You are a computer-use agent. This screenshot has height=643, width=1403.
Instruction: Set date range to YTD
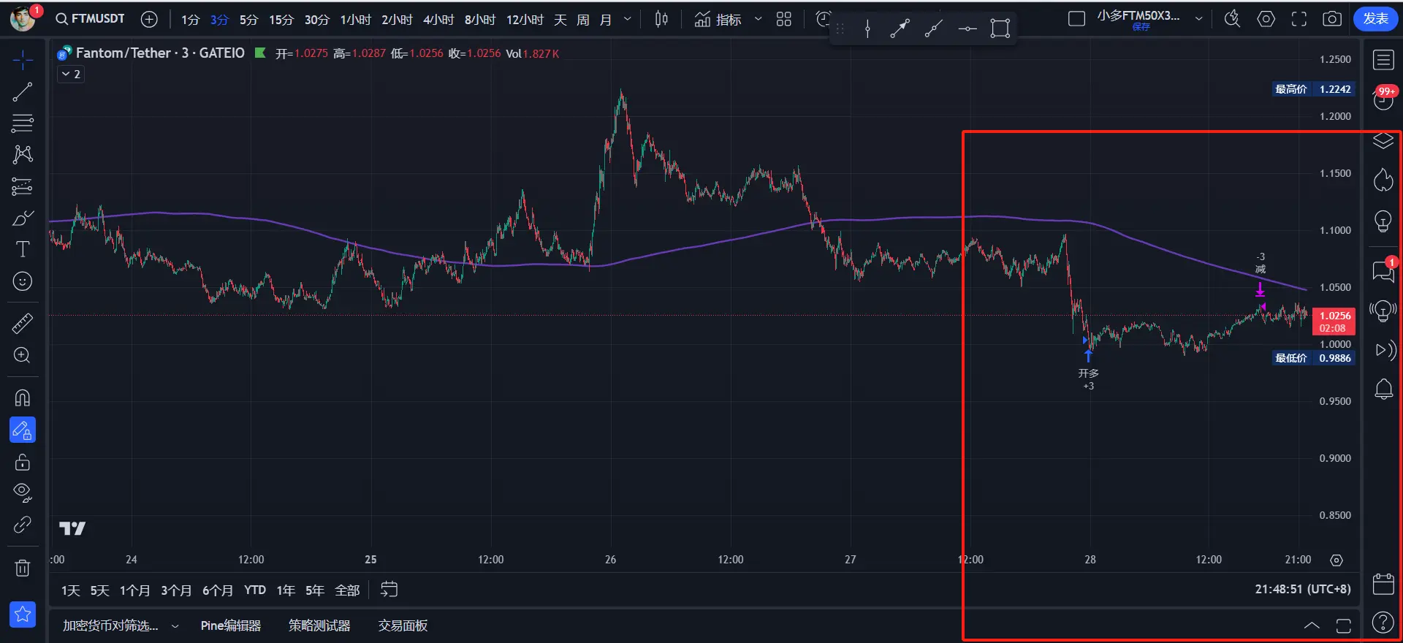click(x=255, y=590)
